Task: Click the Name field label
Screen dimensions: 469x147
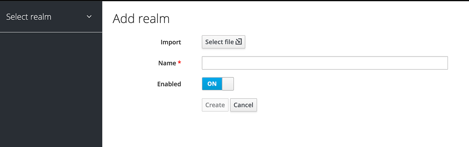Action: pos(167,63)
